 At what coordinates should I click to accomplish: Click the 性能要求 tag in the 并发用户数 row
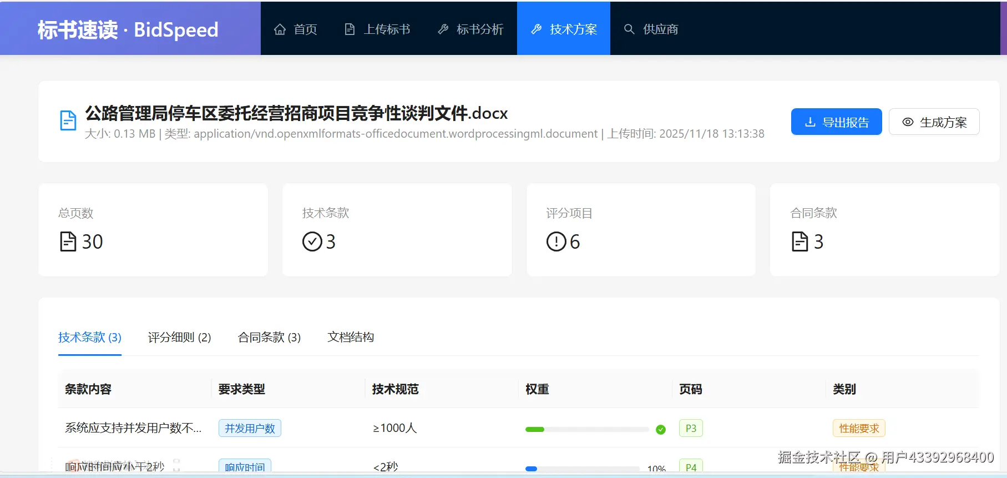pyautogui.click(x=859, y=428)
